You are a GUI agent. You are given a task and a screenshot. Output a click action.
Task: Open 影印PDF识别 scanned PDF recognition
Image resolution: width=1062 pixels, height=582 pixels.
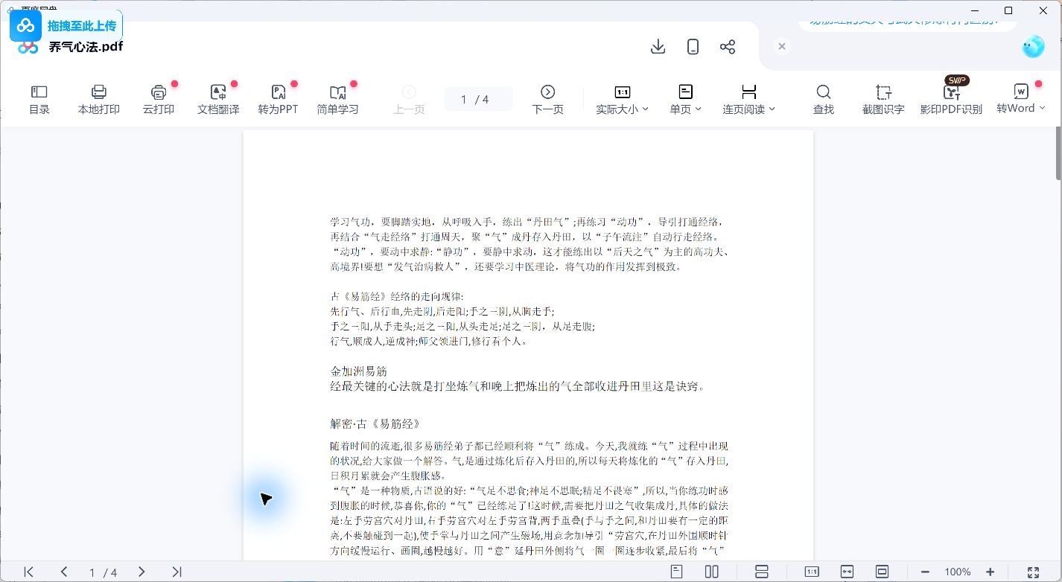tap(951, 100)
